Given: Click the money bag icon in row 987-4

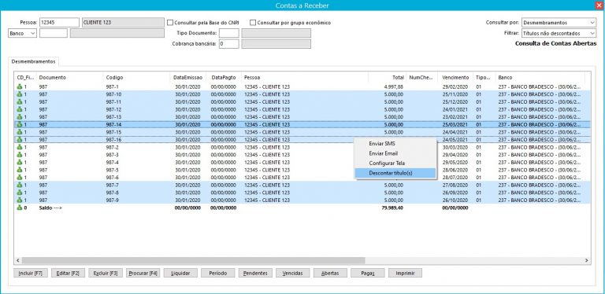Looking at the screenshot, I should [x=20, y=163].
